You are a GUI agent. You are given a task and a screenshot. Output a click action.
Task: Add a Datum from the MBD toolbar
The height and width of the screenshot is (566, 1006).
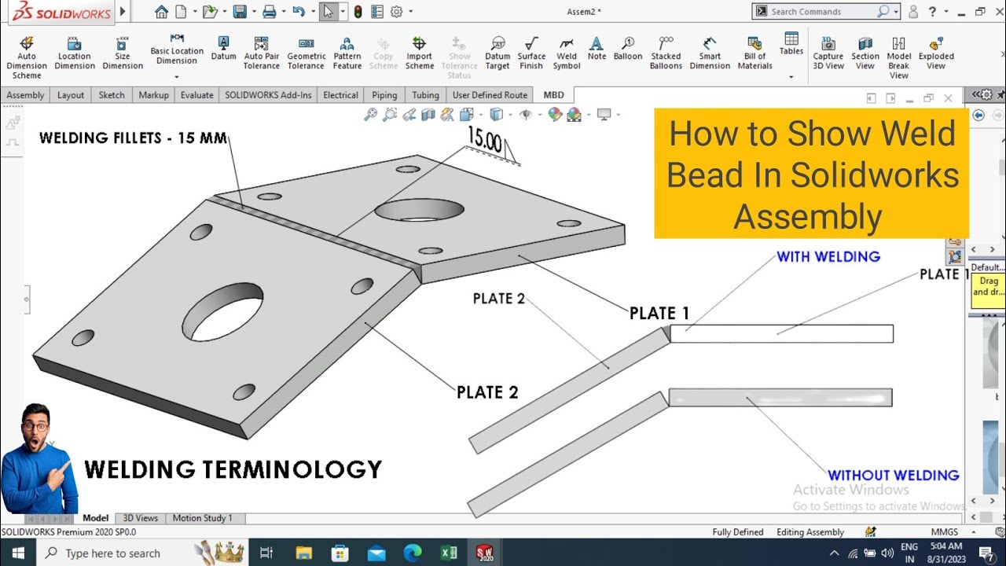(223, 49)
